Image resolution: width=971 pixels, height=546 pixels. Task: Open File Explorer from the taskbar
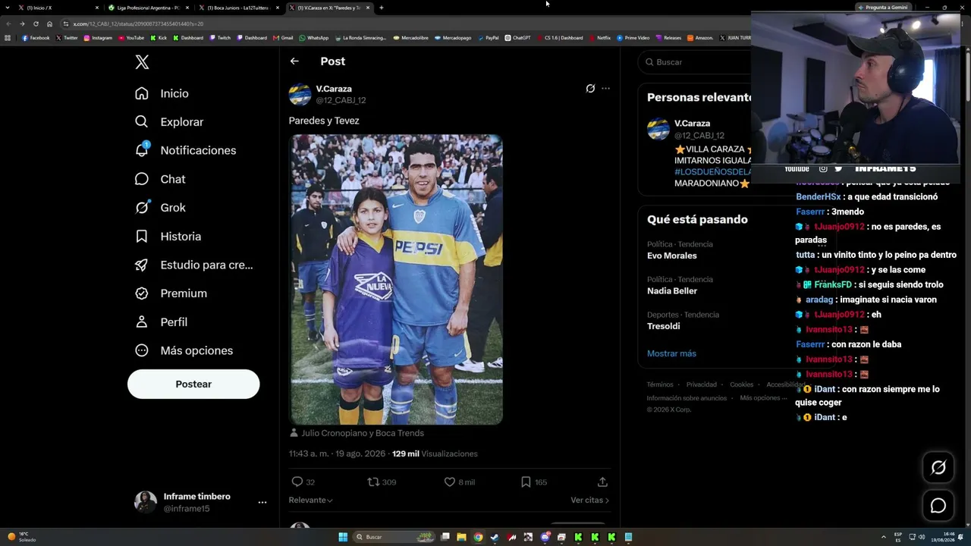(461, 537)
